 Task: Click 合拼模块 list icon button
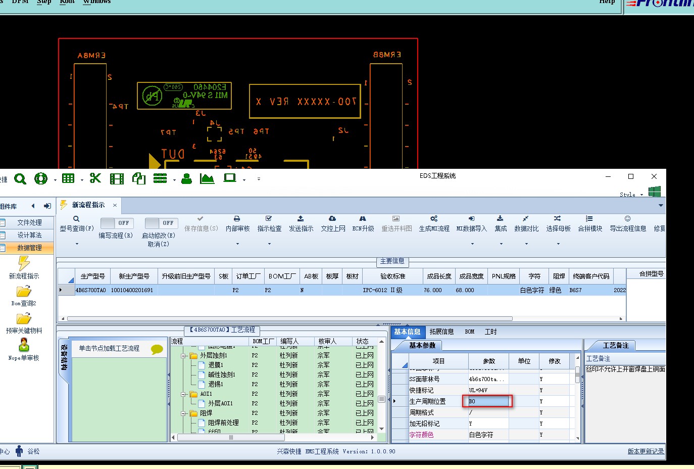[590, 224]
